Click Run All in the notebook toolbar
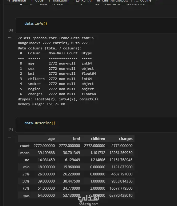Image resolution: width=177 pixels, height=206 pixels. (x=84, y=1)
